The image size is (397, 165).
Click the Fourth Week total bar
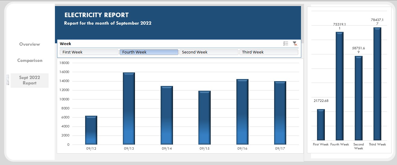[340, 86]
